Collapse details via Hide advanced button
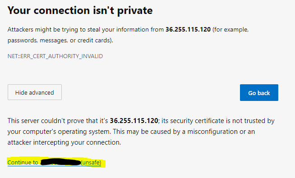This screenshot has height=178, width=295. tap(35, 92)
